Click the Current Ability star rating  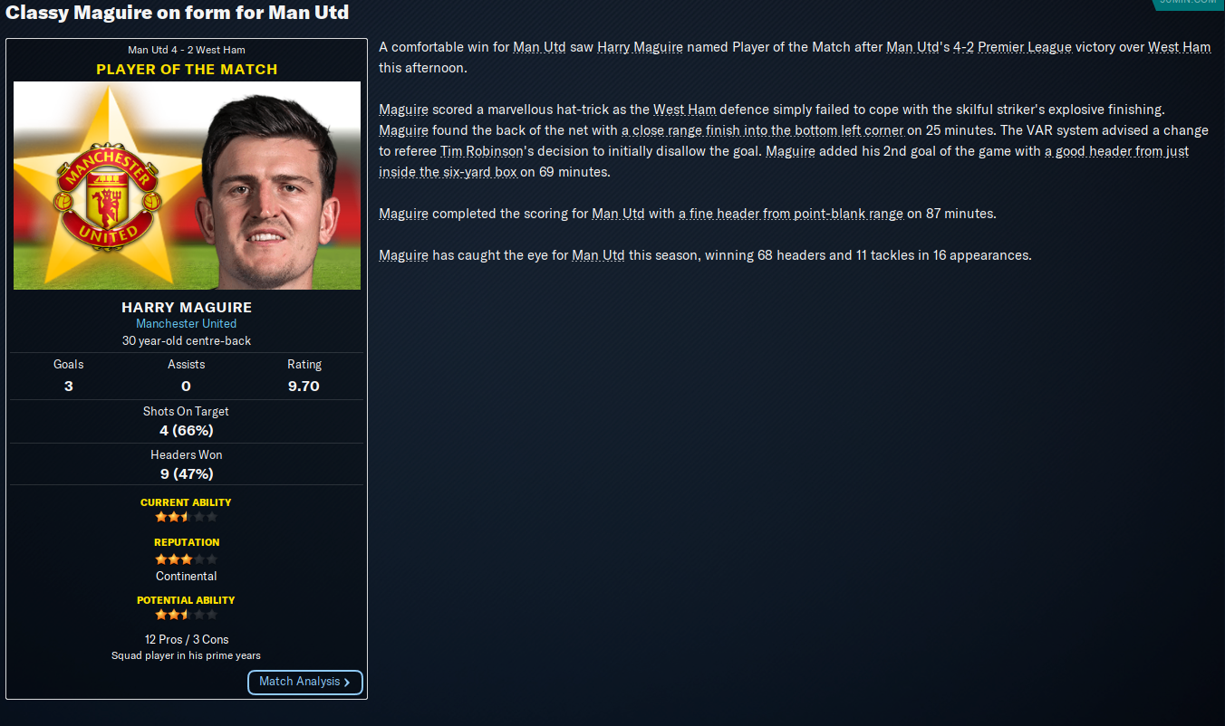[x=186, y=517]
